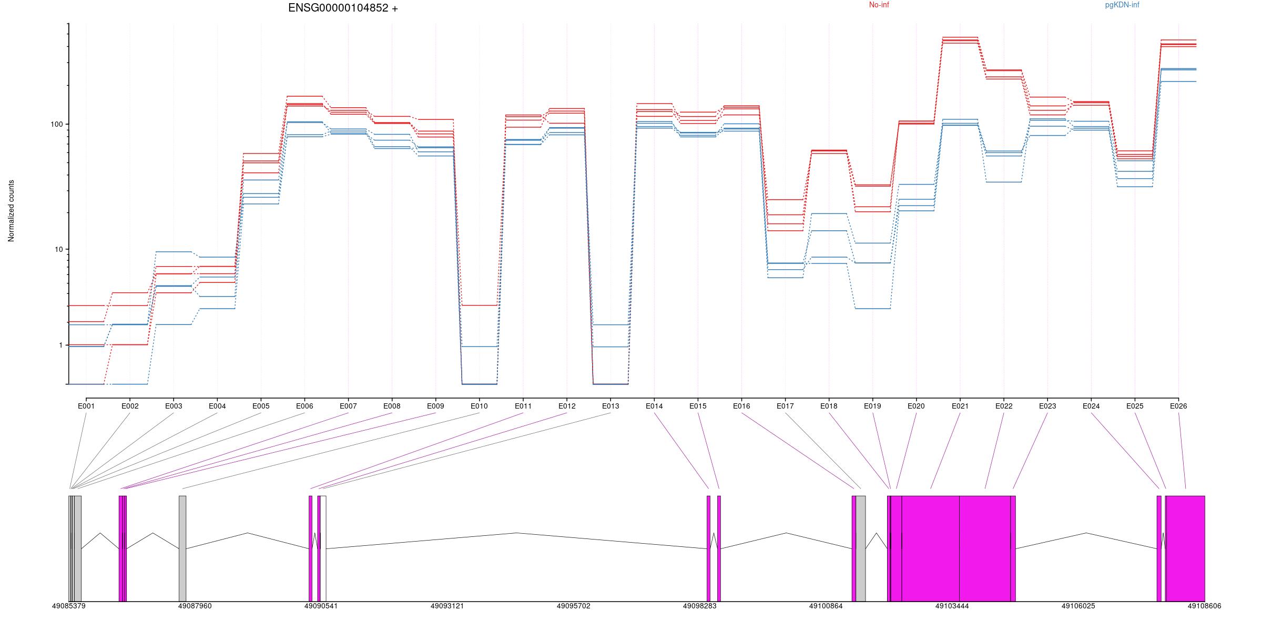Click the genomic coordinate 49103444
1262x631 pixels.
point(952,606)
